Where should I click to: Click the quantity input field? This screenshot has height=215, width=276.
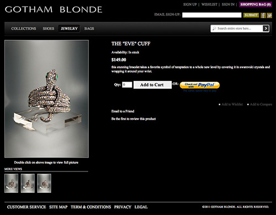pos(127,85)
